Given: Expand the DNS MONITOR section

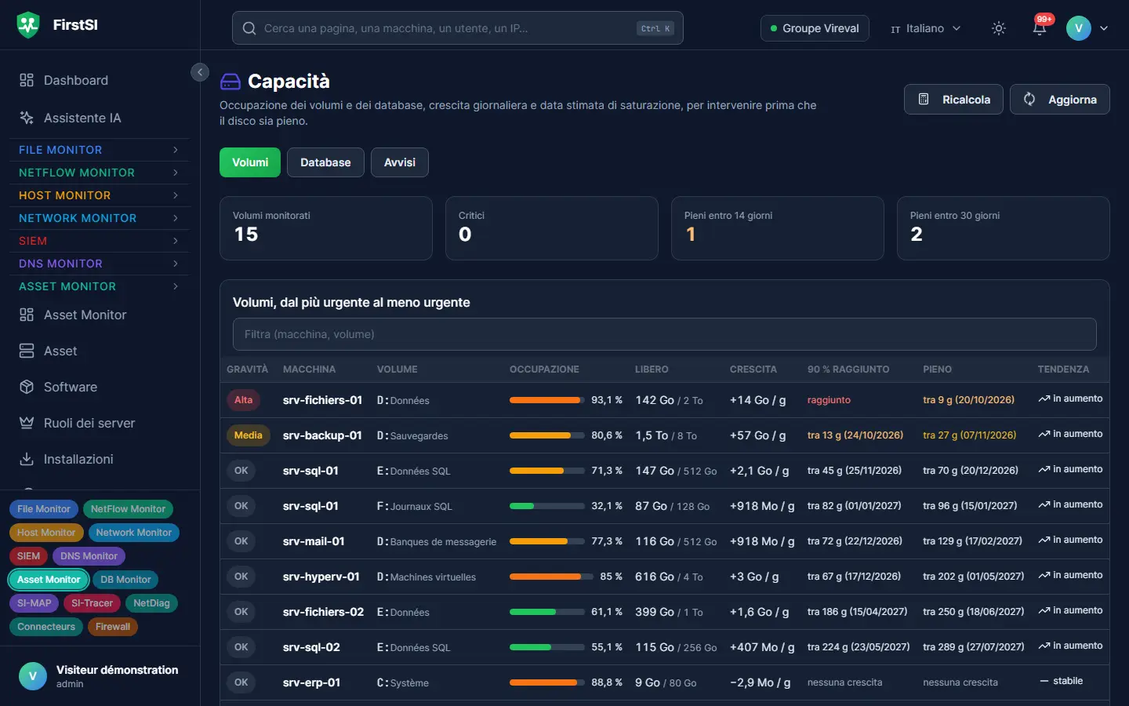Looking at the screenshot, I should pyautogui.click(x=99, y=264).
